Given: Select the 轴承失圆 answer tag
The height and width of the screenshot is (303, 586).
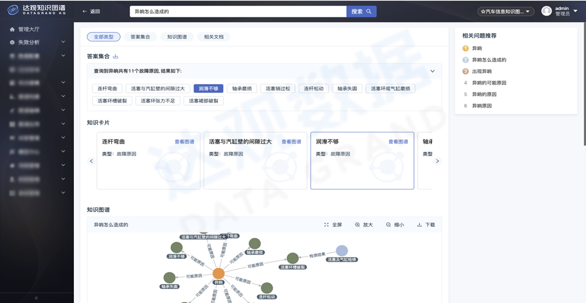Looking at the screenshot, I should tap(347, 88).
